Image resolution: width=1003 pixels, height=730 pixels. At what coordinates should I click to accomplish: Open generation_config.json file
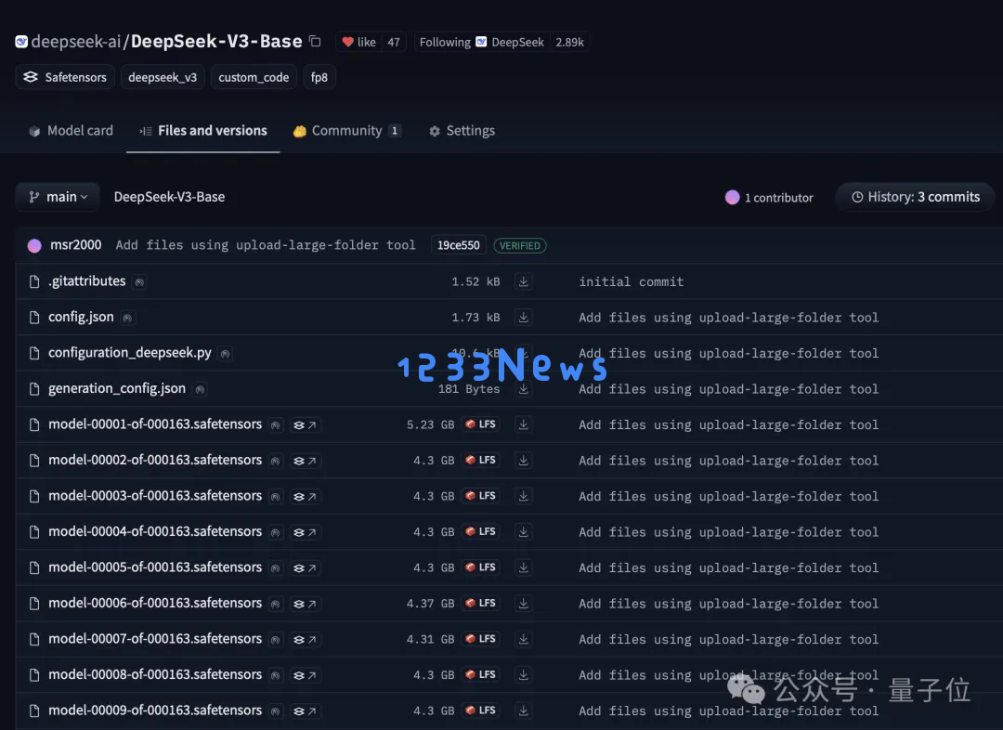pyautogui.click(x=117, y=388)
